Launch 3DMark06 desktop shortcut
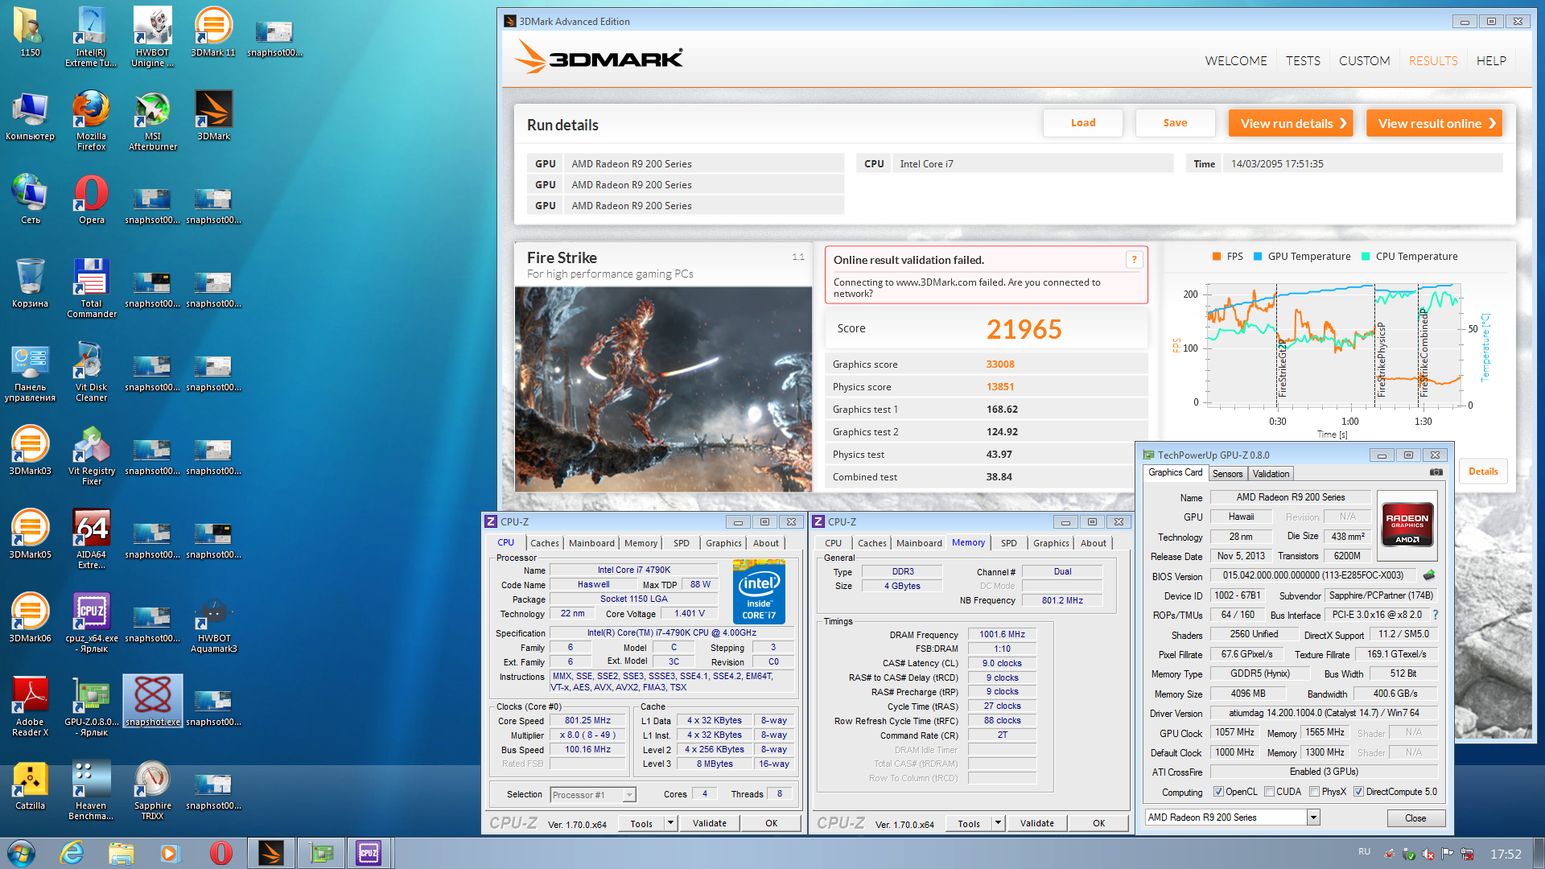Image resolution: width=1545 pixels, height=869 pixels. (x=30, y=618)
